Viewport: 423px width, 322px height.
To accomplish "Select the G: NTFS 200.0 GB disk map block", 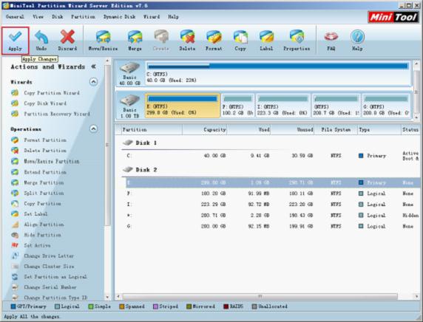I will [x=386, y=106].
